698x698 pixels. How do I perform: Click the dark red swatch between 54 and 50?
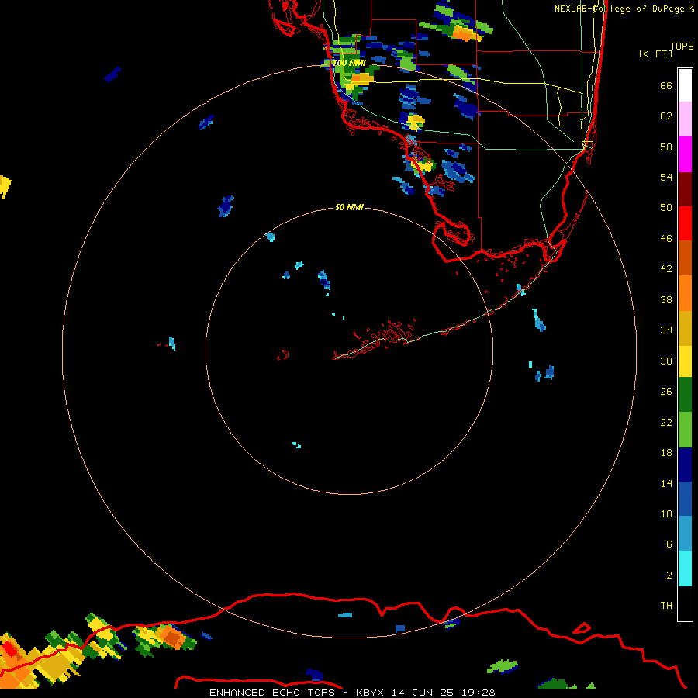tap(685, 189)
